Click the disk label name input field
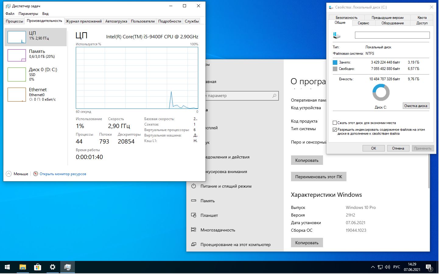Viewport: 439px width, 274px height. pos(392,35)
